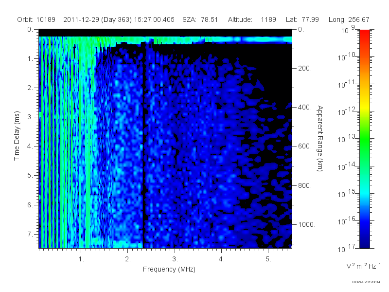Click the frequency axis tick label '3.'
Viewport: 389px width, 292px height.
tap(175, 259)
